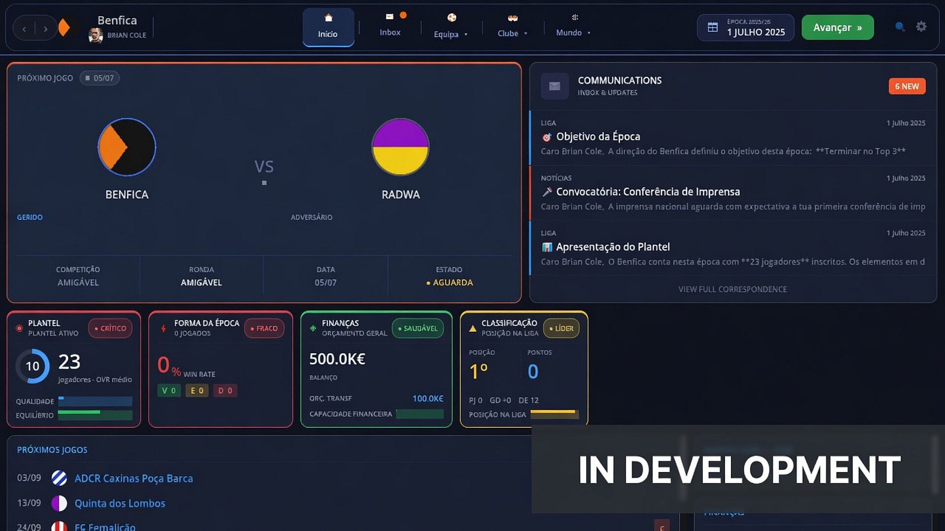Click the Qualidade progress bar
This screenshot has height=531, width=945.
[95, 401]
